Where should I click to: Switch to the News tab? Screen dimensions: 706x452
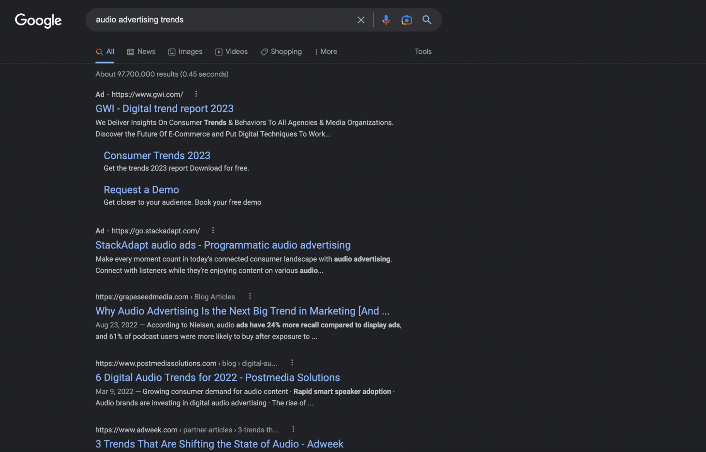(x=141, y=52)
